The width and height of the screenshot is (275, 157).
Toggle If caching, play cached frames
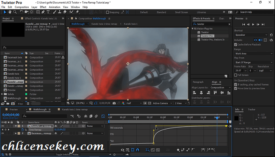(236, 84)
